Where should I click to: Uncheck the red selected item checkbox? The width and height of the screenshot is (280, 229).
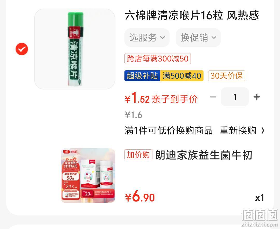click(x=22, y=49)
